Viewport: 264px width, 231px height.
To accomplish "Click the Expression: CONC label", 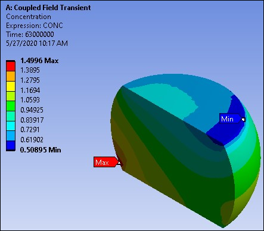I will [35, 26].
